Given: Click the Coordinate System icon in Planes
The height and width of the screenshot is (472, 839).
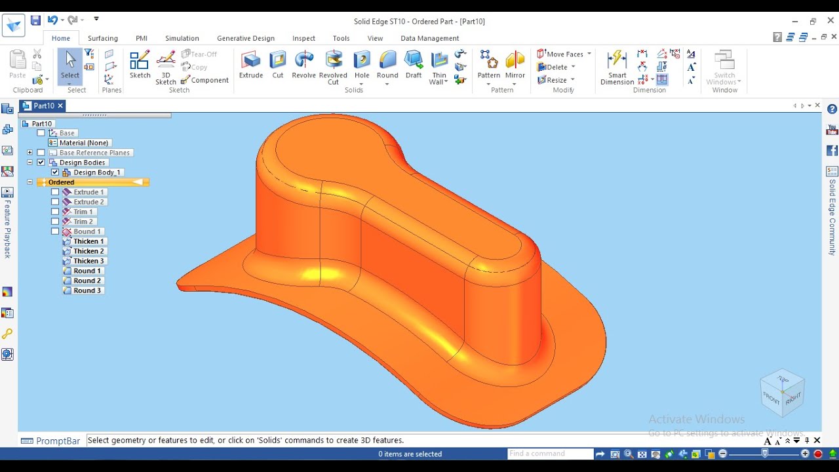Looking at the screenshot, I should pyautogui.click(x=109, y=79).
